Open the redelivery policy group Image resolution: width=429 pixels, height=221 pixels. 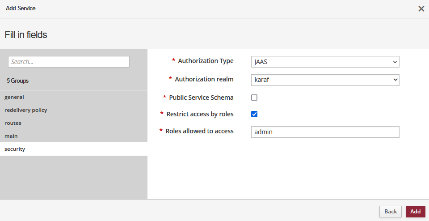tap(26, 110)
